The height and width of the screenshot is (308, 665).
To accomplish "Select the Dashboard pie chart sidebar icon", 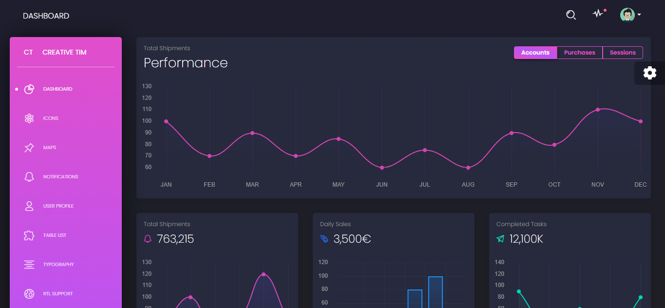I will tap(29, 89).
